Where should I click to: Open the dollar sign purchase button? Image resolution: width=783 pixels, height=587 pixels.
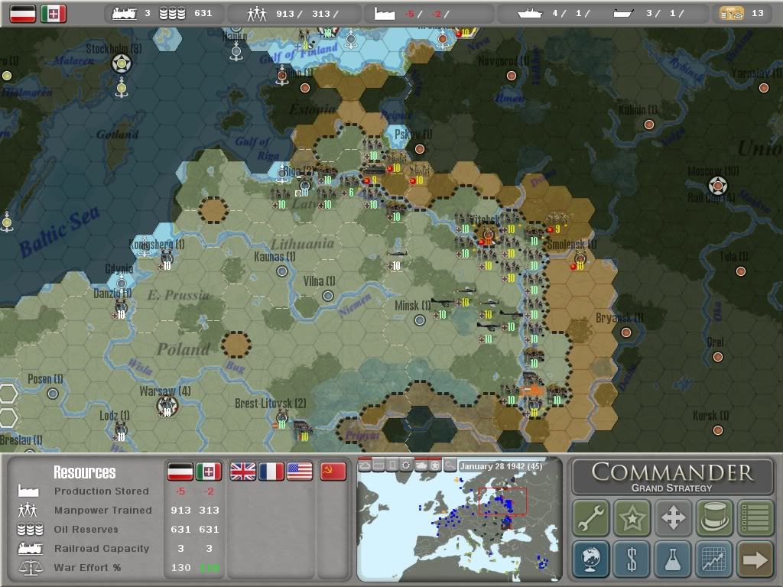click(632, 559)
